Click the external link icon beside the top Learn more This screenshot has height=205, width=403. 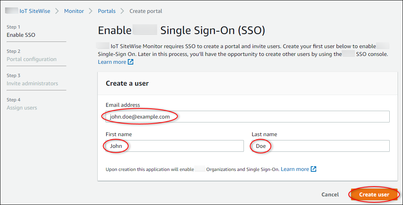click(x=131, y=62)
